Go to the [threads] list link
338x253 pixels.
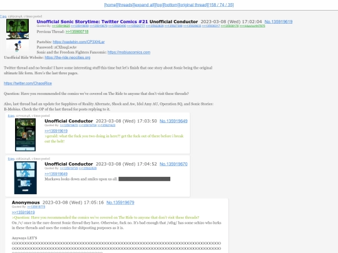(x=125, y=5)
